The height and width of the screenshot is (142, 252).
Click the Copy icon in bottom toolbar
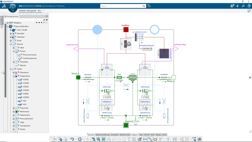[x=60, y=139]
